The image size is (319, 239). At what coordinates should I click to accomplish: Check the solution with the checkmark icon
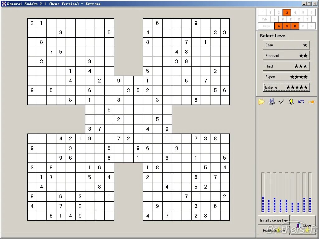pyautogui.click(x=281, y=101)
